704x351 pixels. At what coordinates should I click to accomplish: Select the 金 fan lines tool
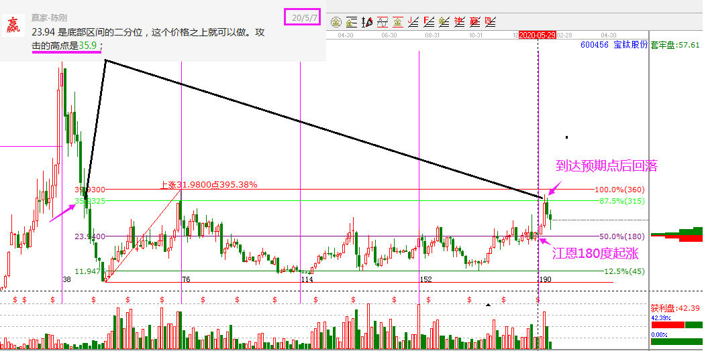click(x=444, y=22)
